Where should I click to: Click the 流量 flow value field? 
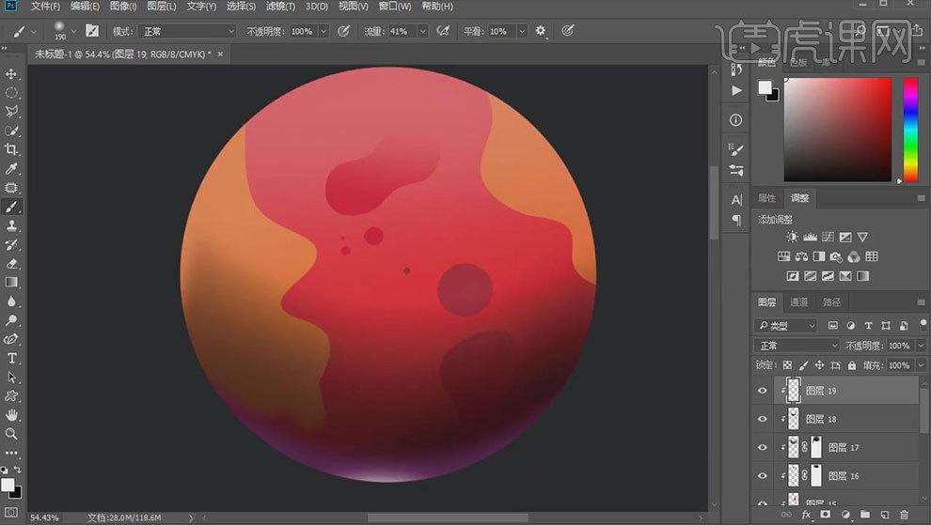(x=400, y=31)
